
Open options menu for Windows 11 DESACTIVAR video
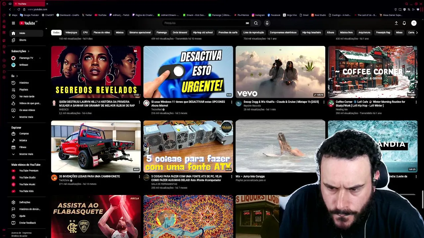click(232, 102)
